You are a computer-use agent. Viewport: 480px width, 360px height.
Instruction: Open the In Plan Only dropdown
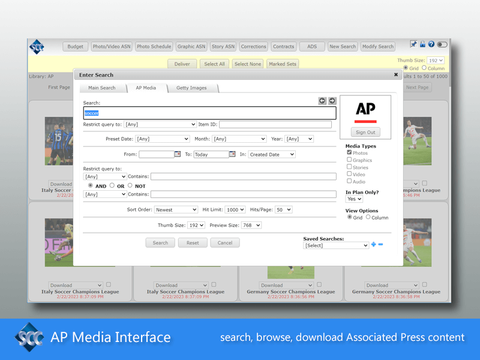click(354, 199)
